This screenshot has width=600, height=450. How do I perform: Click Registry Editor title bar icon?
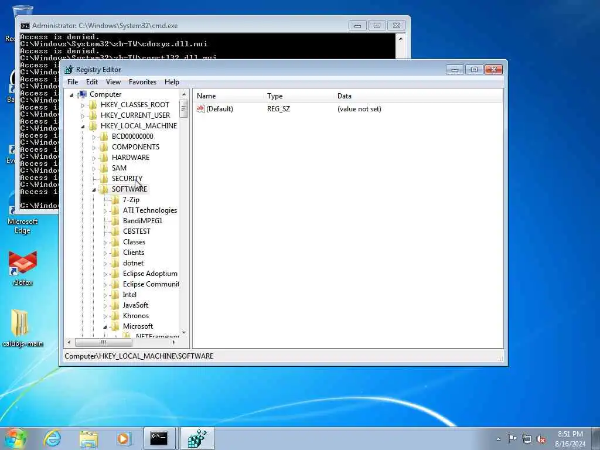69,70
